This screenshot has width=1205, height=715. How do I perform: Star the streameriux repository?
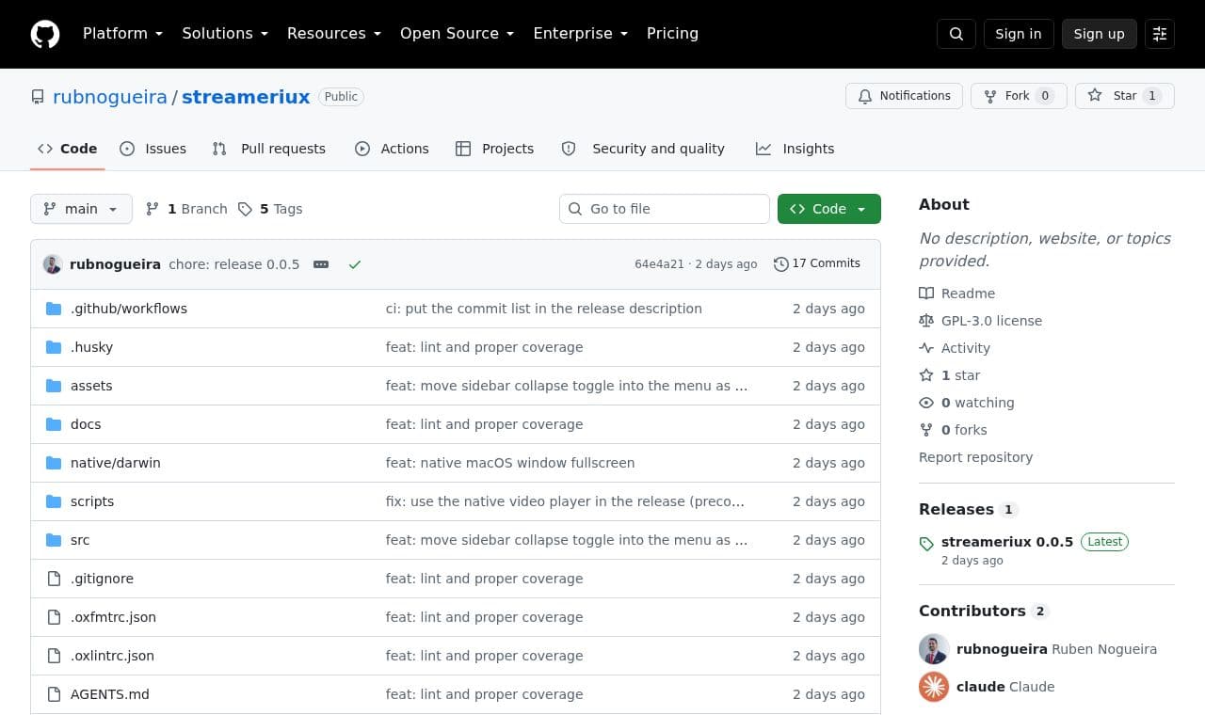tap(1125, 96)
